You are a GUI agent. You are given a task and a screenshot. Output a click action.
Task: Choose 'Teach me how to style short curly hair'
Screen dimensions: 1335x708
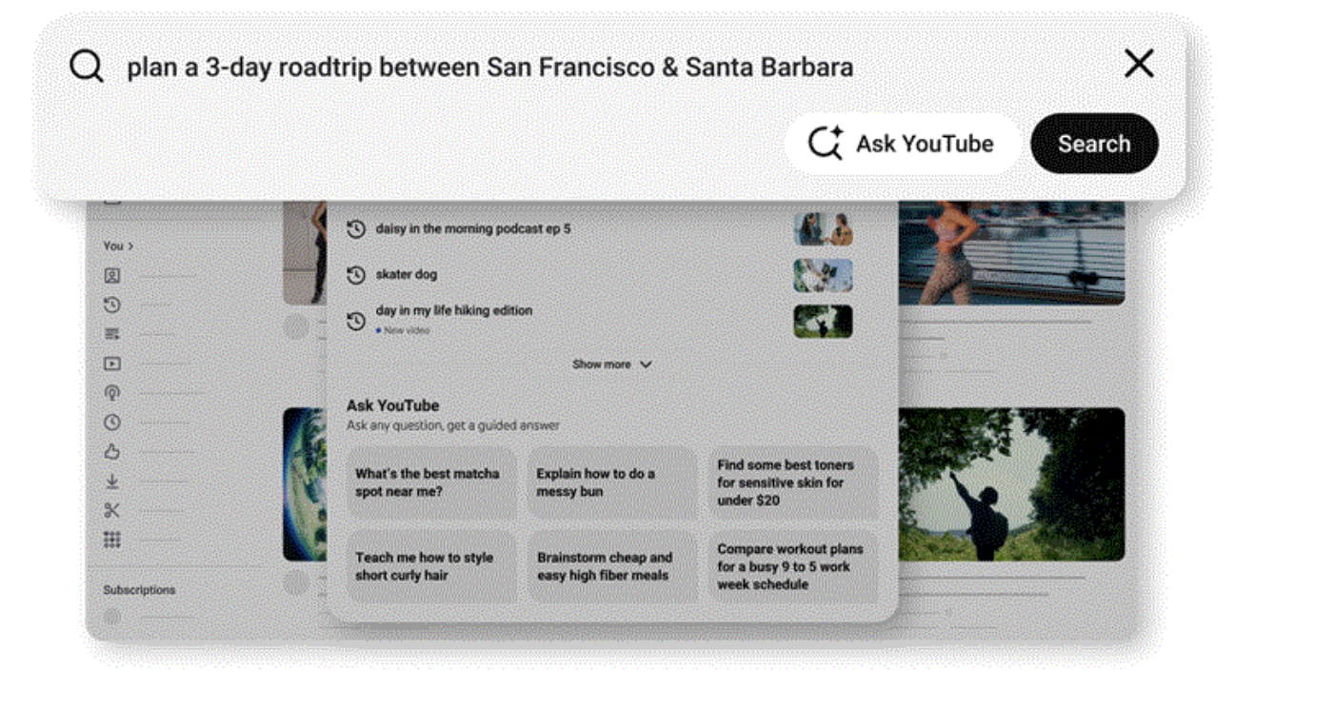pyautogui.click(x=431, y=566)
